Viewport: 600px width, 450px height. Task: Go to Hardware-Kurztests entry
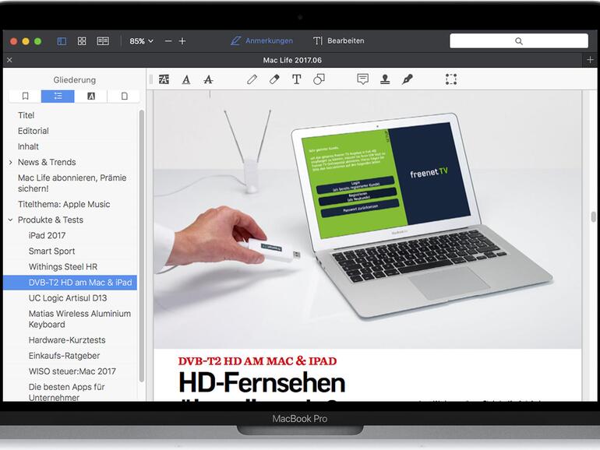[x=67, y=340]
